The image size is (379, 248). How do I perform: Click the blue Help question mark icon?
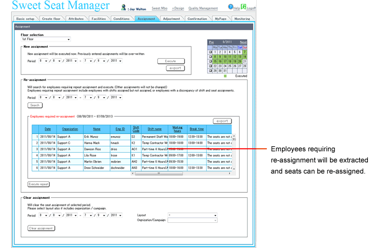click(230, 8)
